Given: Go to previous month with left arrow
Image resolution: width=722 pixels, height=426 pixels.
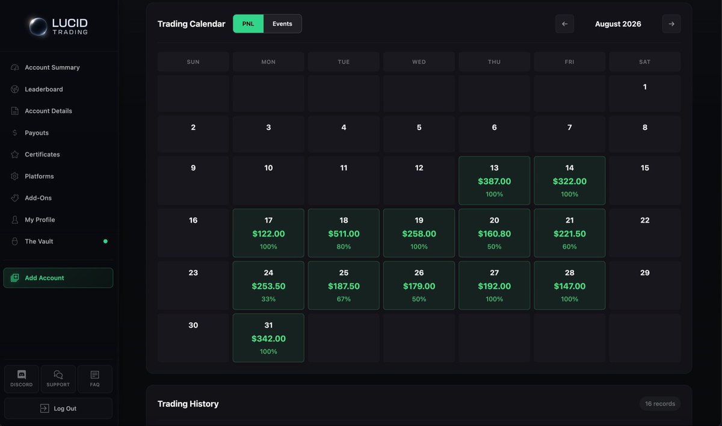Looking at the screenshot, I should point(564,24).
